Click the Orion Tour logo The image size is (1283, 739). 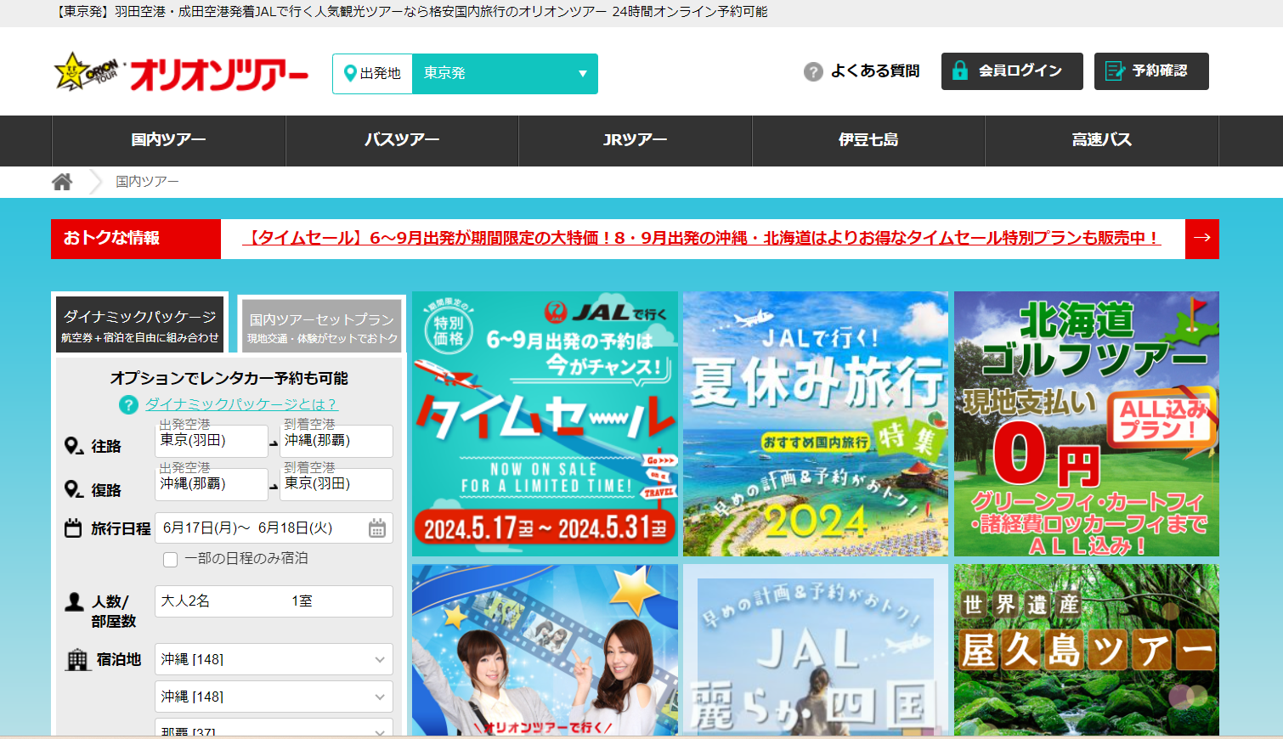coord(181,73)
